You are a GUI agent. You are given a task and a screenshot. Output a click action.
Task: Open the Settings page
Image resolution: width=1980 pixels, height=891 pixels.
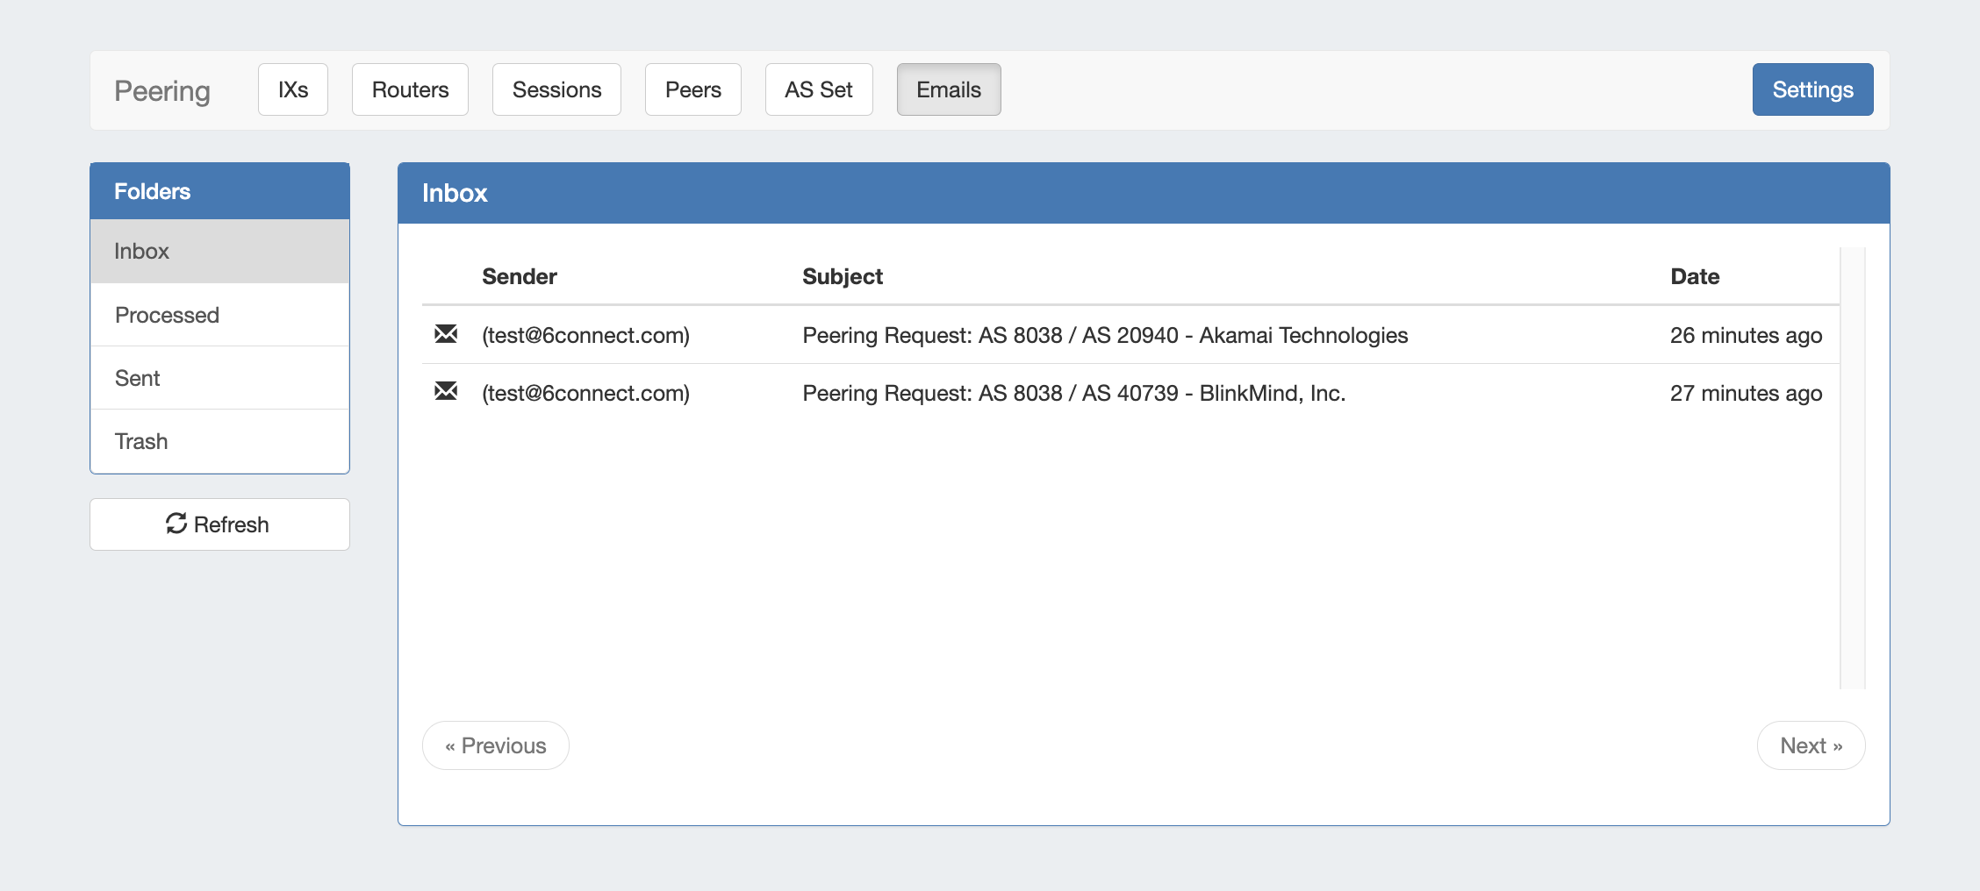pos(1812,89)
